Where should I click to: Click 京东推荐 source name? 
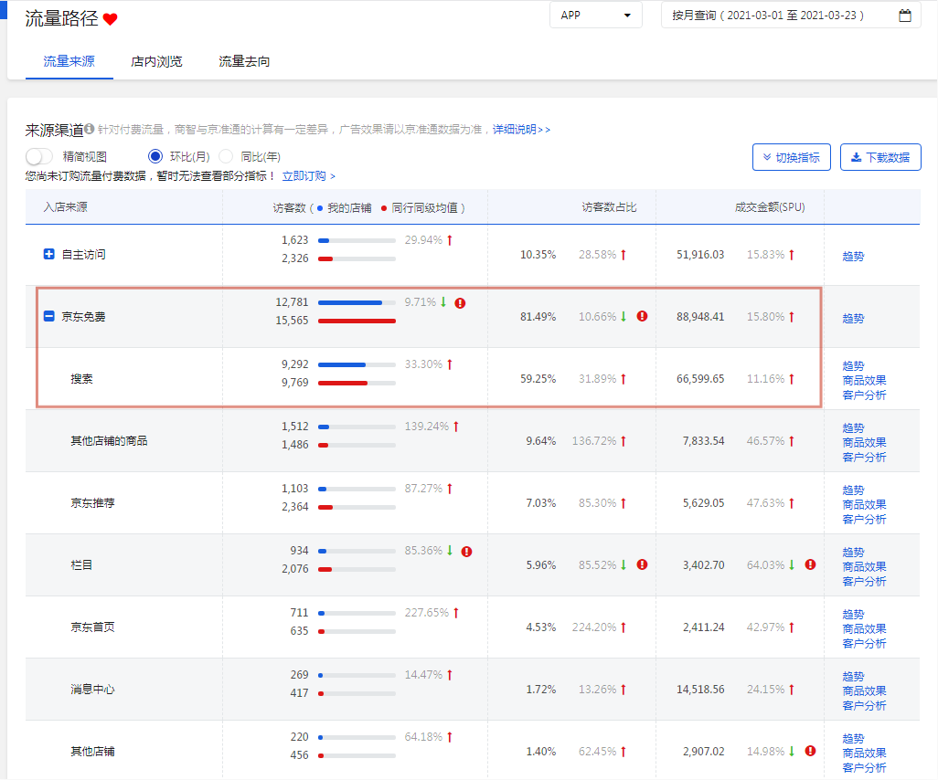tap(92, 503)
